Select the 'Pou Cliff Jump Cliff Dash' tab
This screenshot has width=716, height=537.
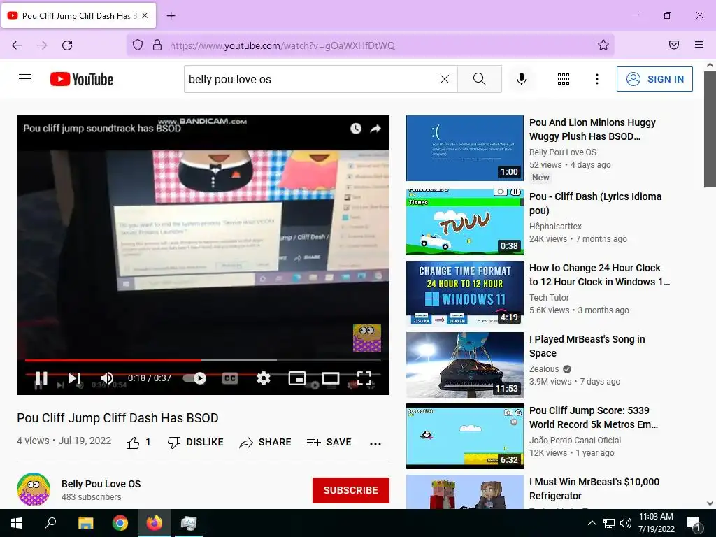[79, 15]
